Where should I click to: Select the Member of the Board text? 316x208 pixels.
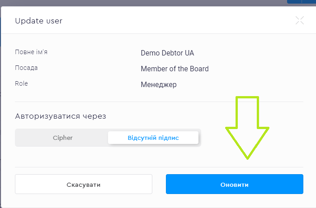(175, 69)
